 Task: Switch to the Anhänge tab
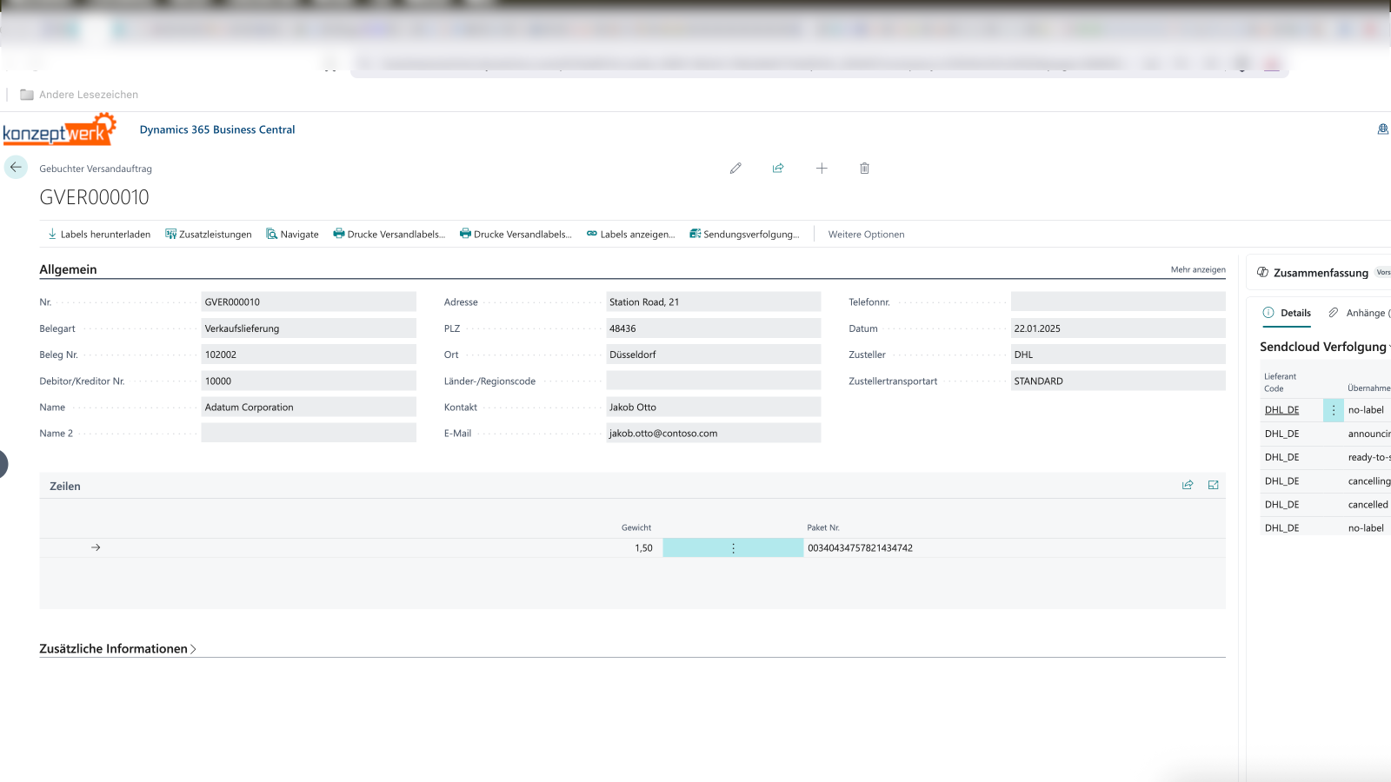click(x=1359, y=313)
